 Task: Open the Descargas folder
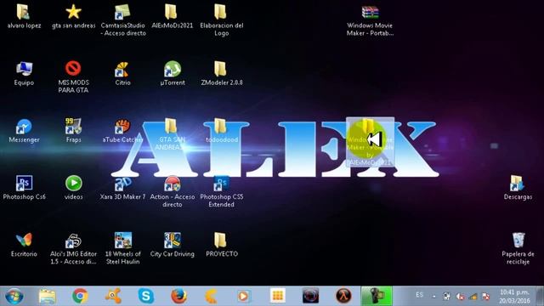518,188
